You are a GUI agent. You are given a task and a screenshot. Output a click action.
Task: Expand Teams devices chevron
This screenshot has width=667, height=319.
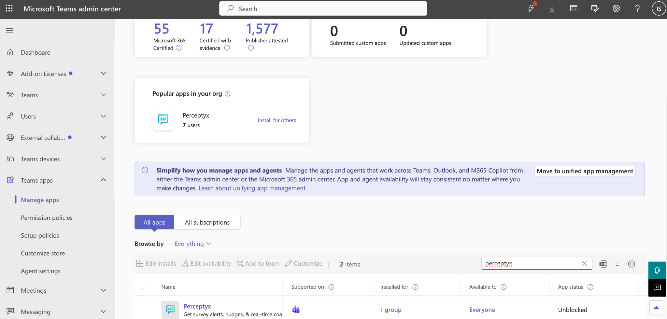pos(104,159)
